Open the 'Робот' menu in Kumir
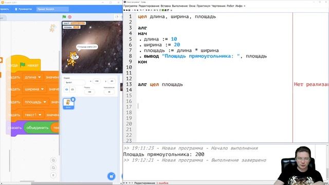This screenshot has width=329, height=185. (x=230, y=6)
